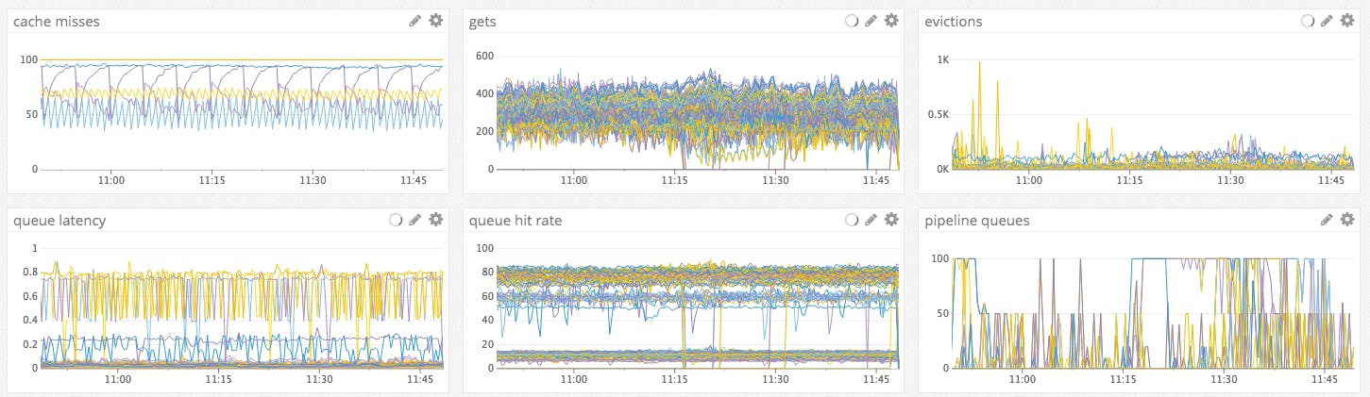Click pencil icon on queue hit rate
1370x397 pixels.
tap(871, 220)
